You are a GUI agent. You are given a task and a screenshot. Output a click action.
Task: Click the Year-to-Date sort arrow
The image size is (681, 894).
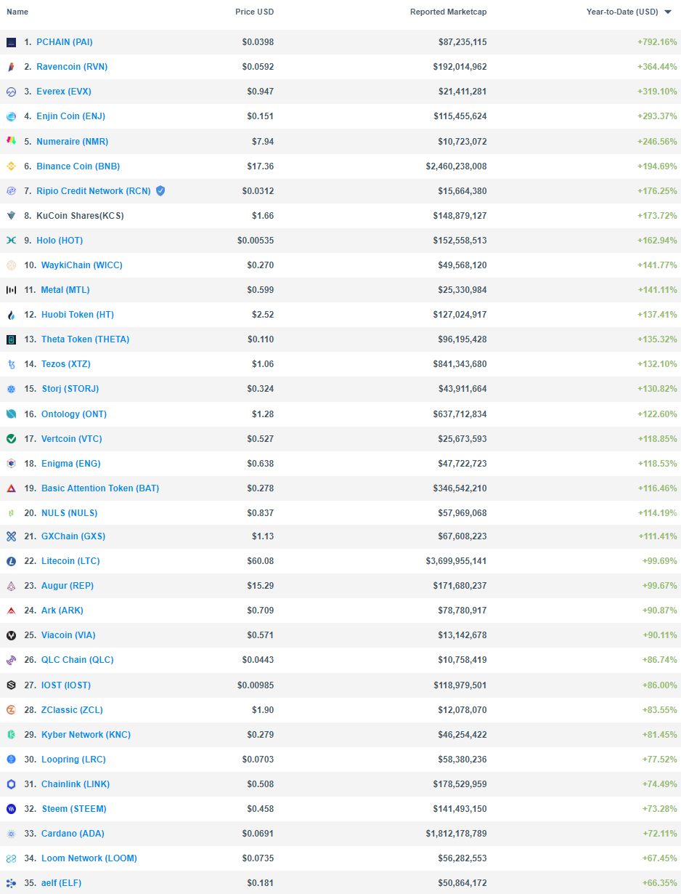(668, 12)
